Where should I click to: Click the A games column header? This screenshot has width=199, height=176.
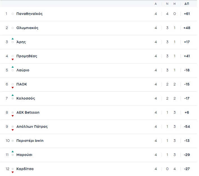156,4
